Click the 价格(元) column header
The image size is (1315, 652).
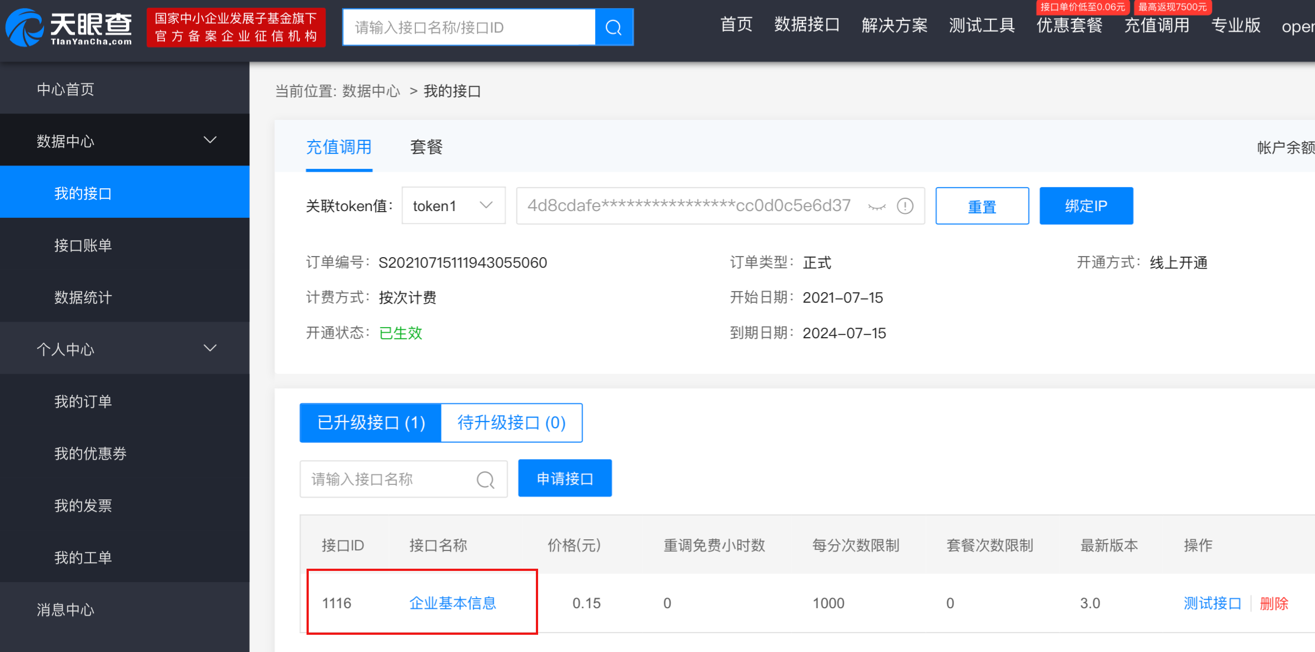[574, 545]
